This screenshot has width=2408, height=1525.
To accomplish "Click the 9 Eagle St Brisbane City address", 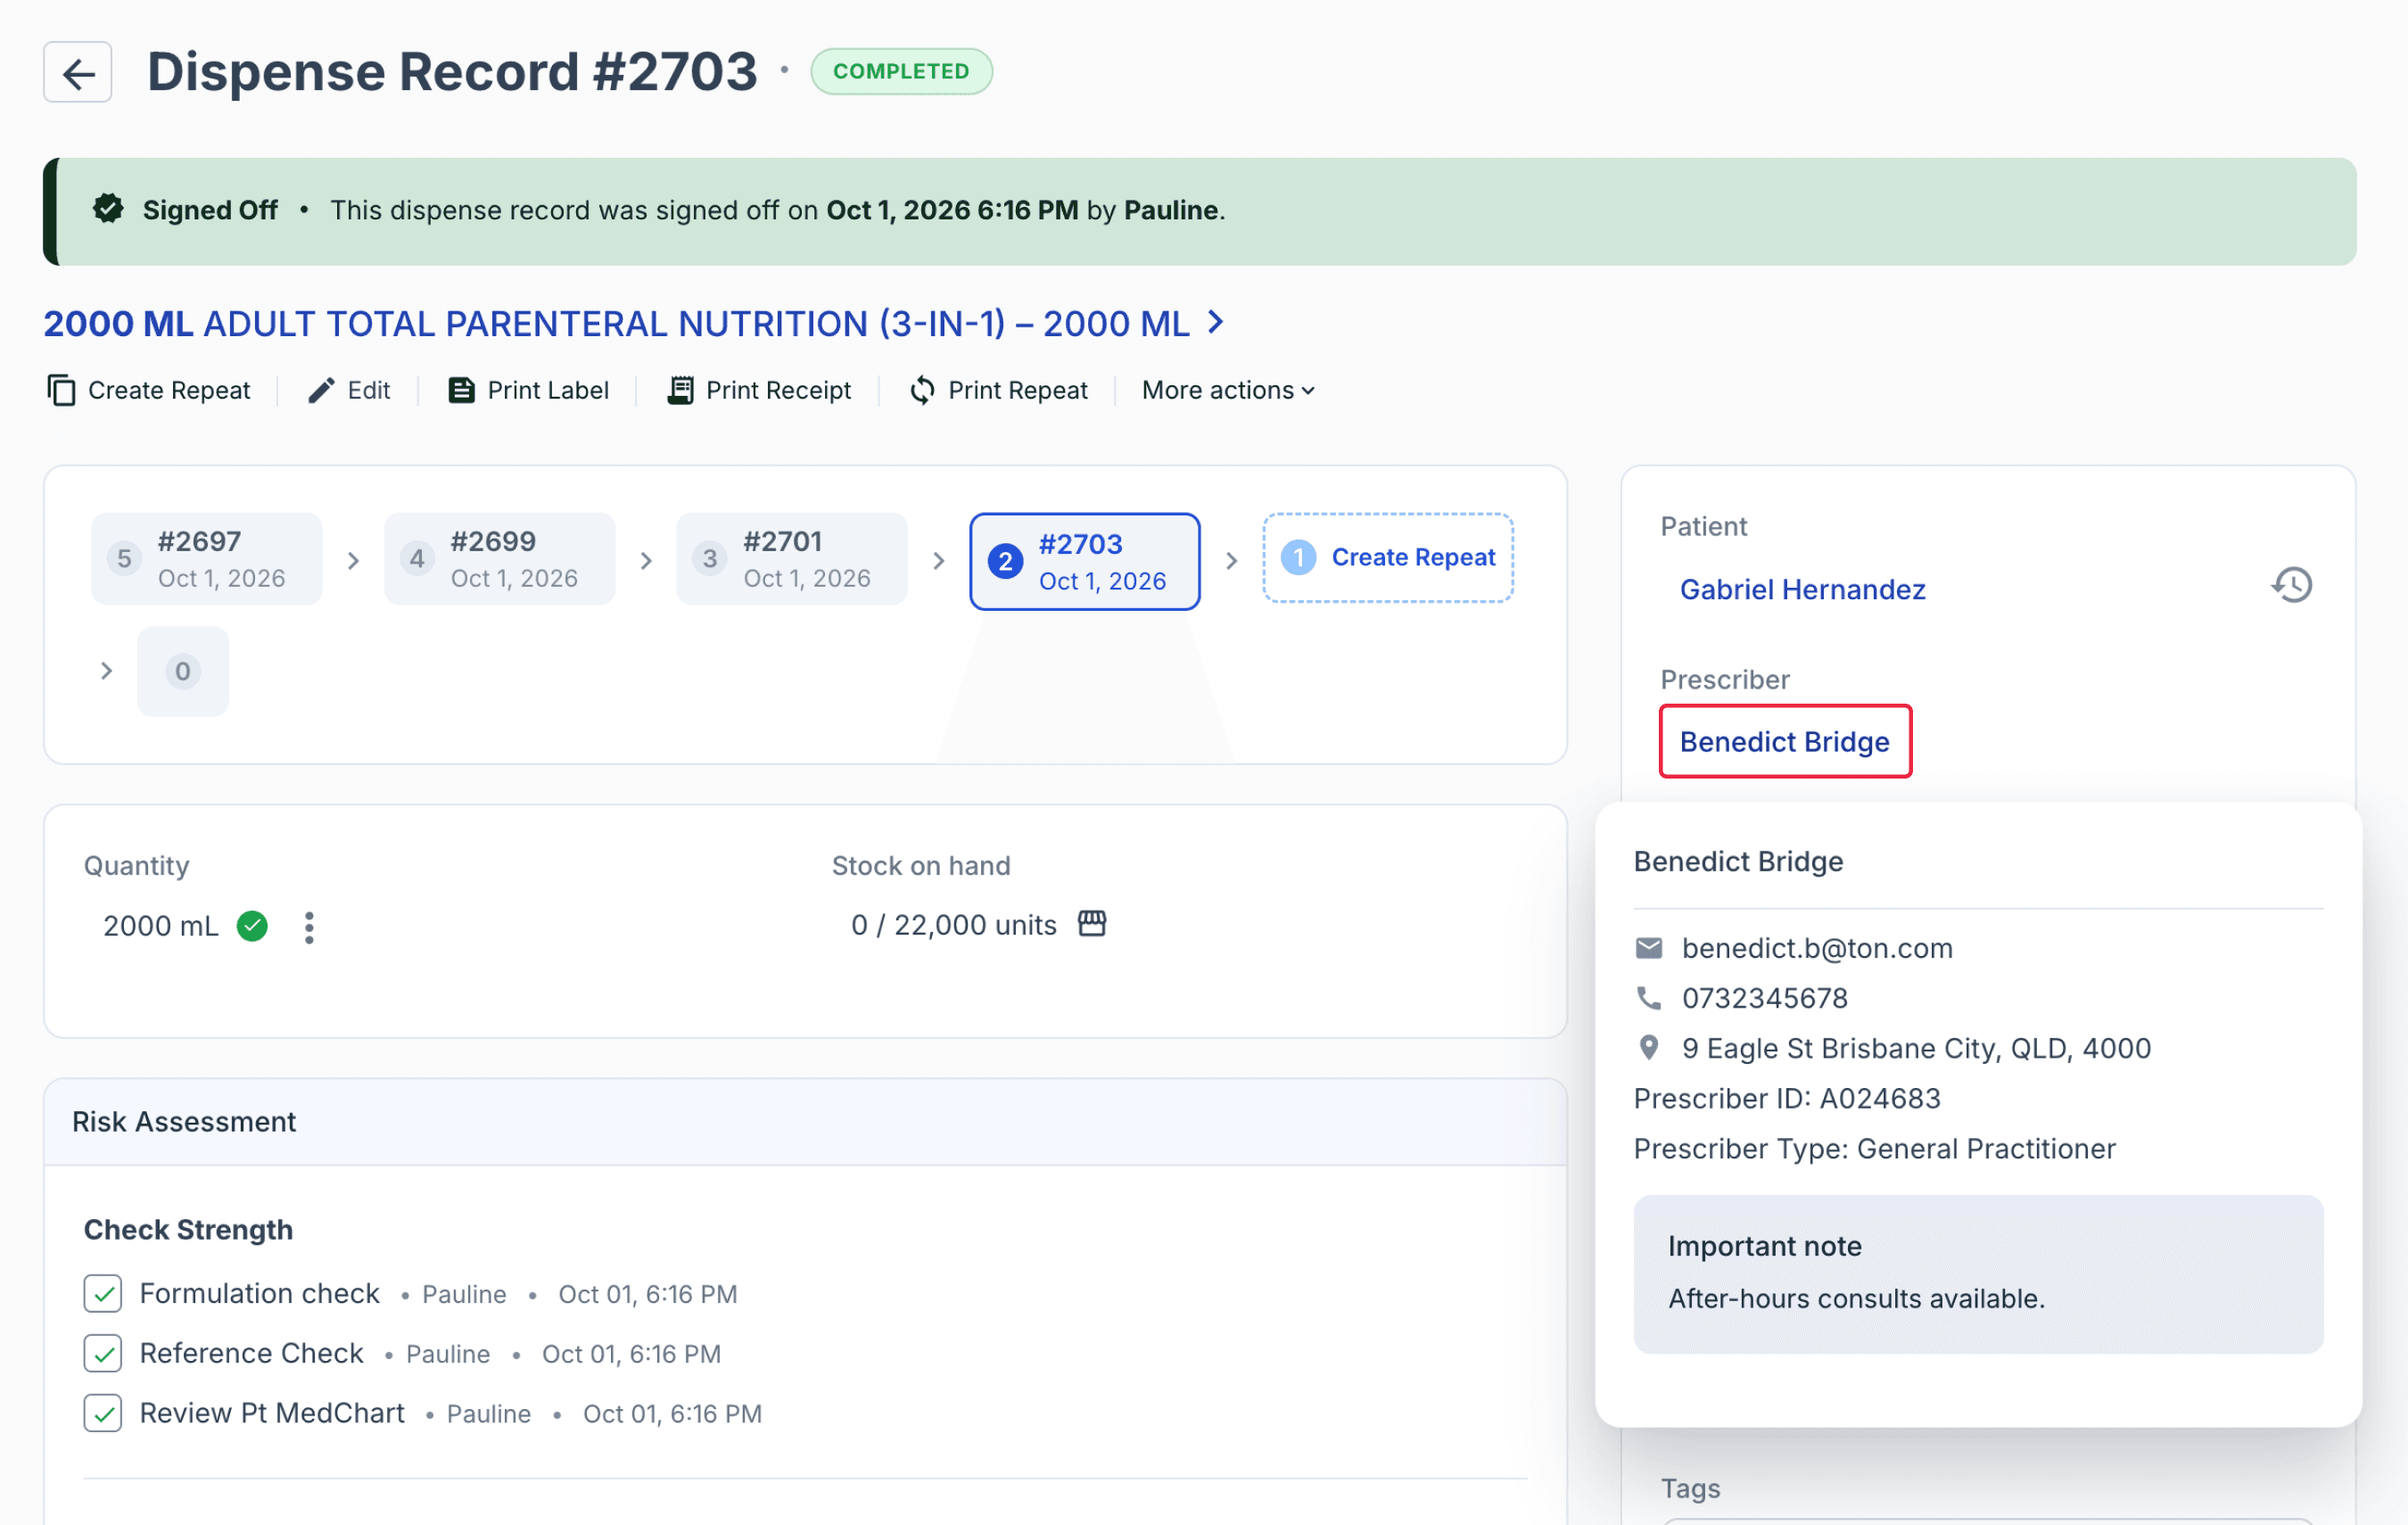I will coord(1916,1048).
